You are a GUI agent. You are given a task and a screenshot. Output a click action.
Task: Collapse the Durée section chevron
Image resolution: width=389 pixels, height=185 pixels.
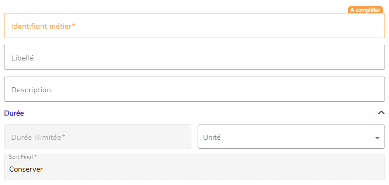click(381, 113)
